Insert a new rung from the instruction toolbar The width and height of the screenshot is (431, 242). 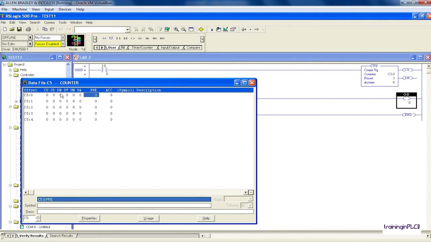coord(104,38)
